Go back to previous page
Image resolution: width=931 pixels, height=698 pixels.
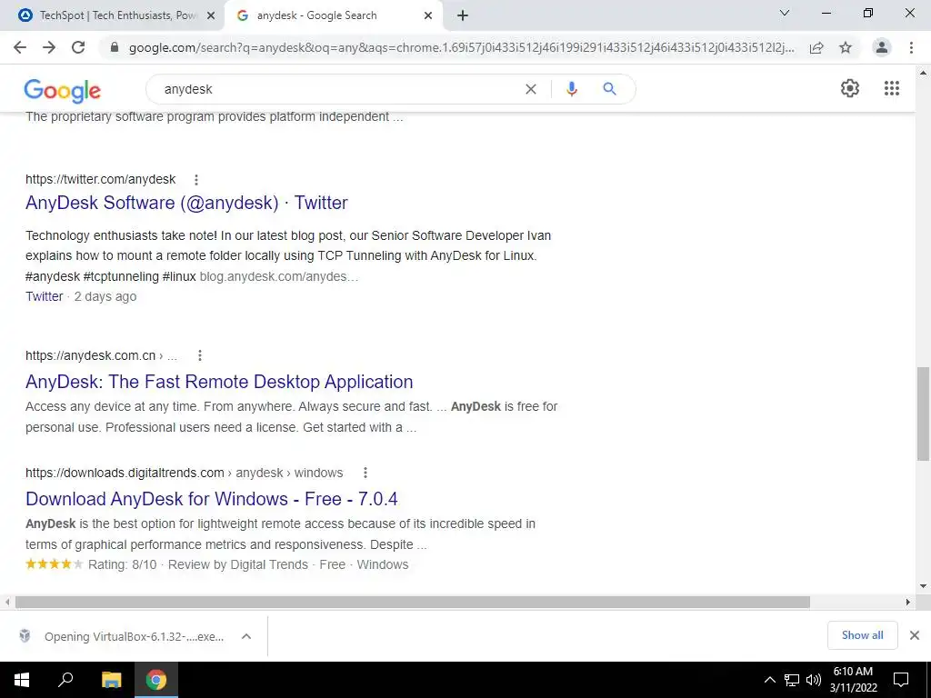click(20, 47)
